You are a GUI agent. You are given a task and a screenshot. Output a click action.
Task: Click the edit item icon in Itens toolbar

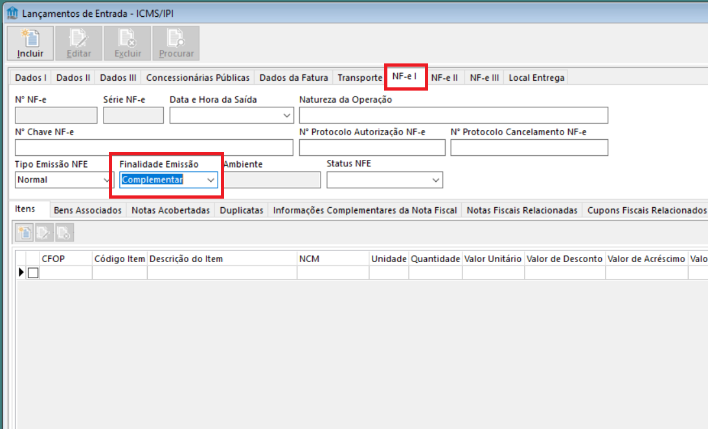point(44,233)
